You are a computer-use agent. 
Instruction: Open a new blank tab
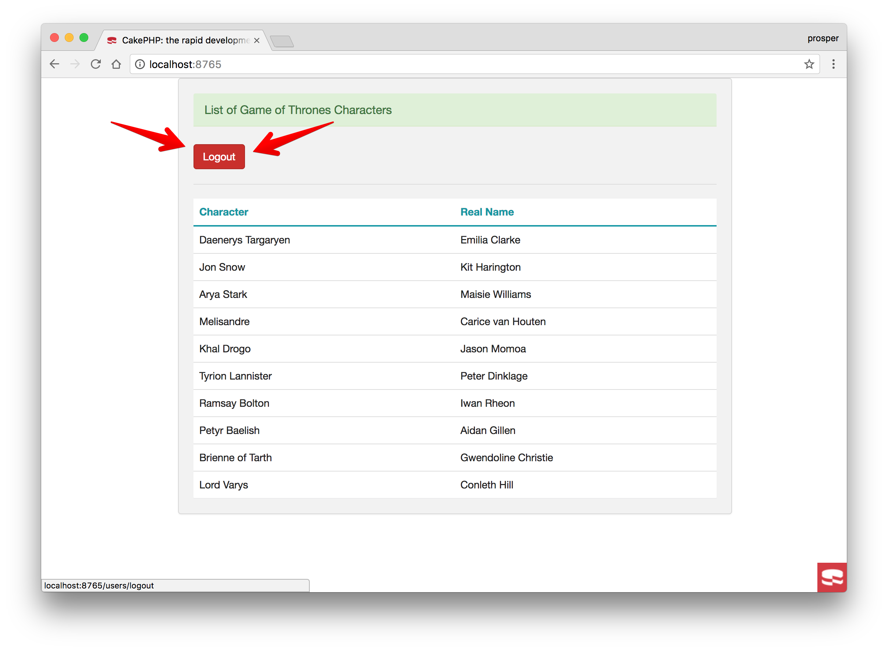[282, 41]
